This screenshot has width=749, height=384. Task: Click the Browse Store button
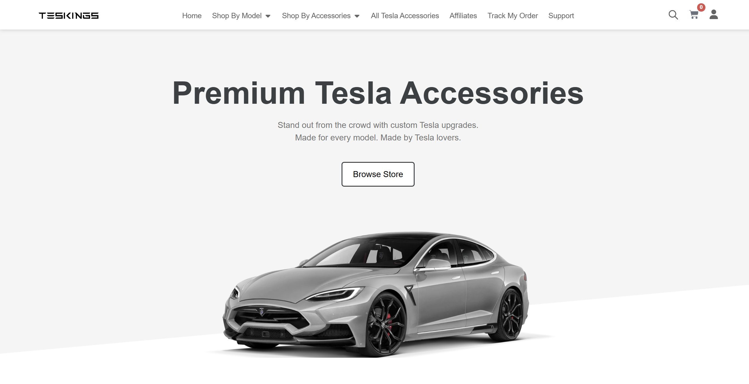coord(378,174)
